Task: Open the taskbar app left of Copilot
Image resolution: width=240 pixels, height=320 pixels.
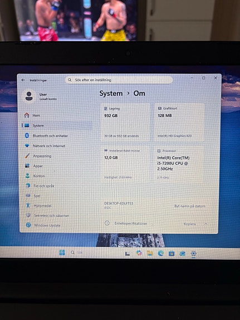Action: pyautogui.click(x=128, y=253)
